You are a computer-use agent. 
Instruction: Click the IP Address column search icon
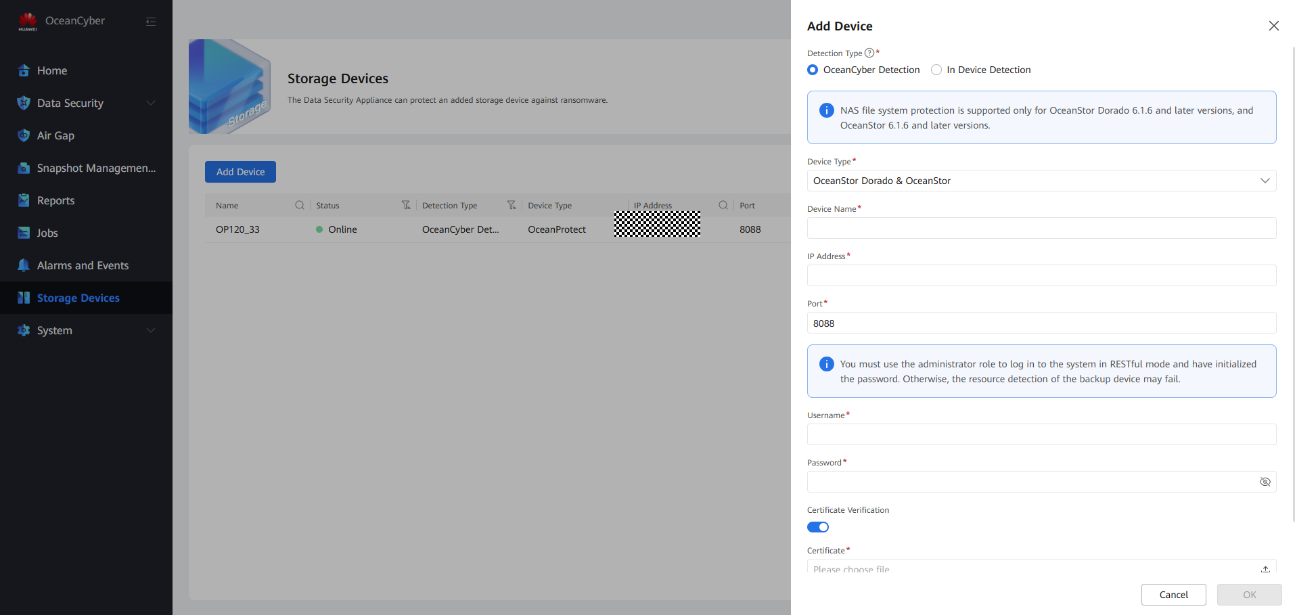723,205
